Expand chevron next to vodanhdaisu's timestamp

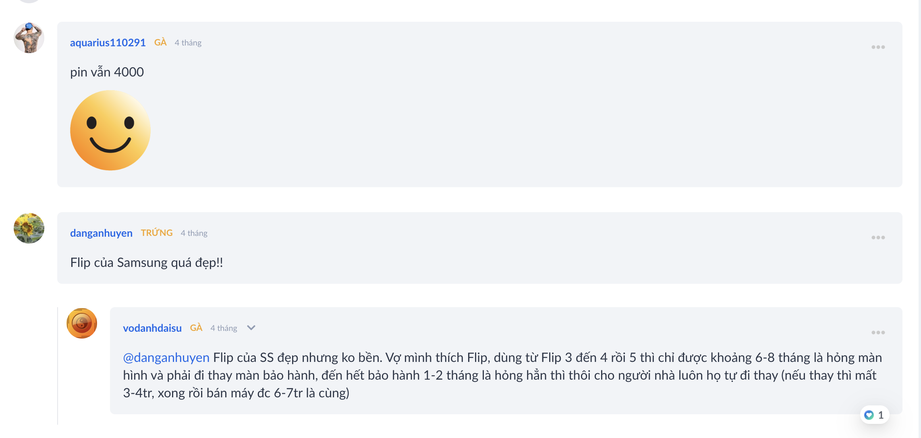tap(251, 328)
